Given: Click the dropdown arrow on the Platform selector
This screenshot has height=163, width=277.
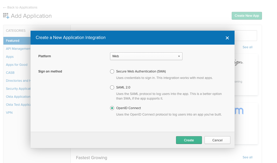Looking at the screenshot, I should [179, 56].
